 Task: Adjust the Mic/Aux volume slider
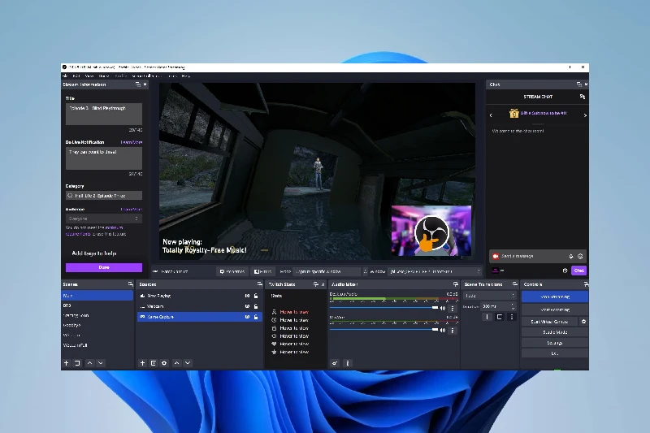pos(383,330)
